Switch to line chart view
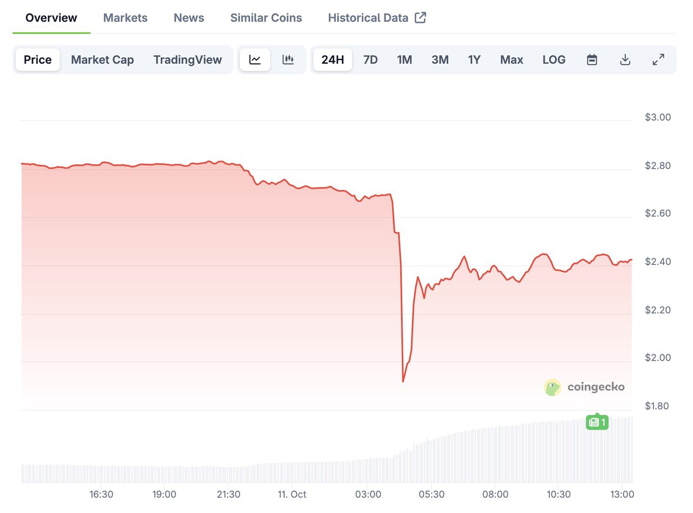Viewport: 693px width, 513px height. click(255, 59)
